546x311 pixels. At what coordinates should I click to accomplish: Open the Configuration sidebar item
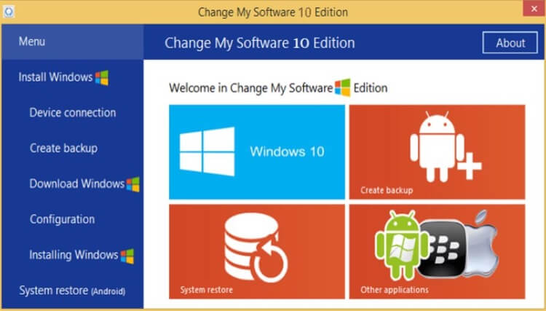[62, 219]
